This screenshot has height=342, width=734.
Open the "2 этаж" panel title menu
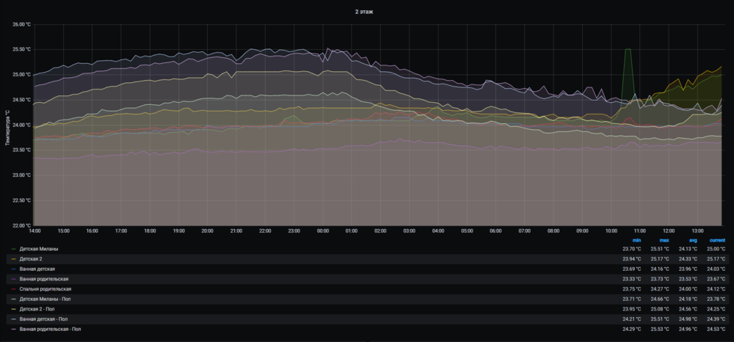coord(364,12)
